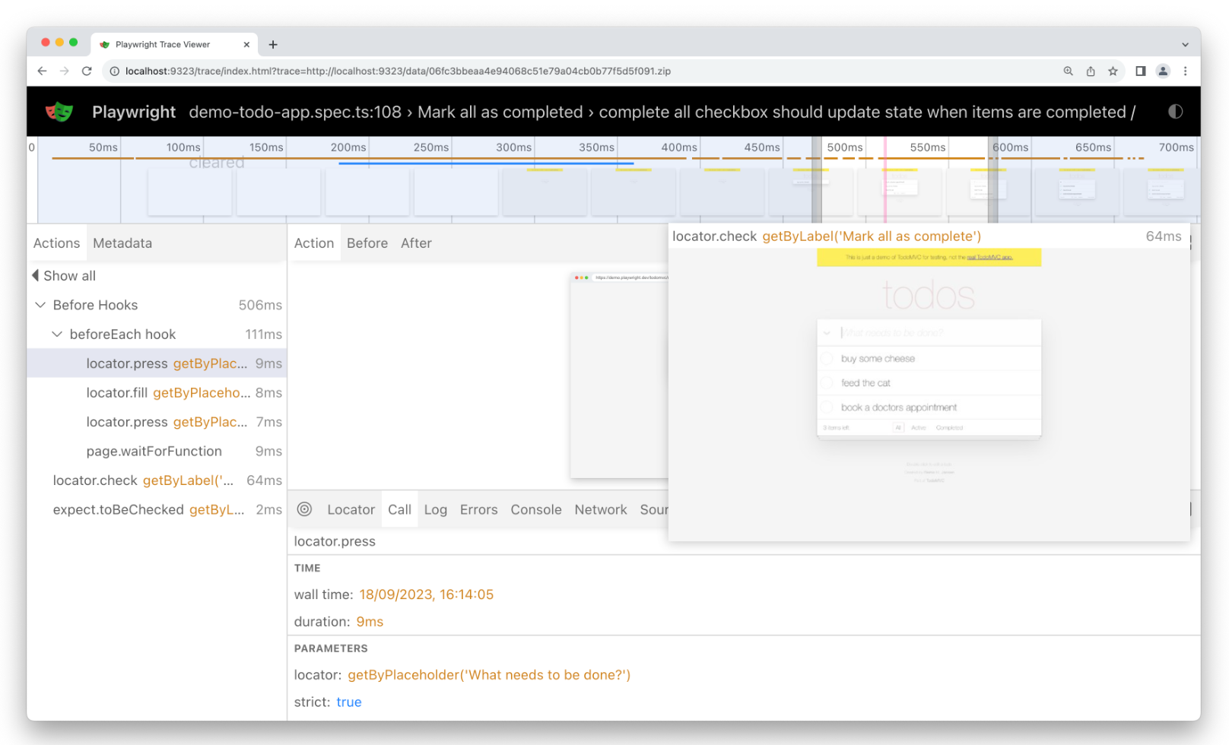Select the After snapshot tab
This screenshot has height=745, width=1229.
coord(416,243)
